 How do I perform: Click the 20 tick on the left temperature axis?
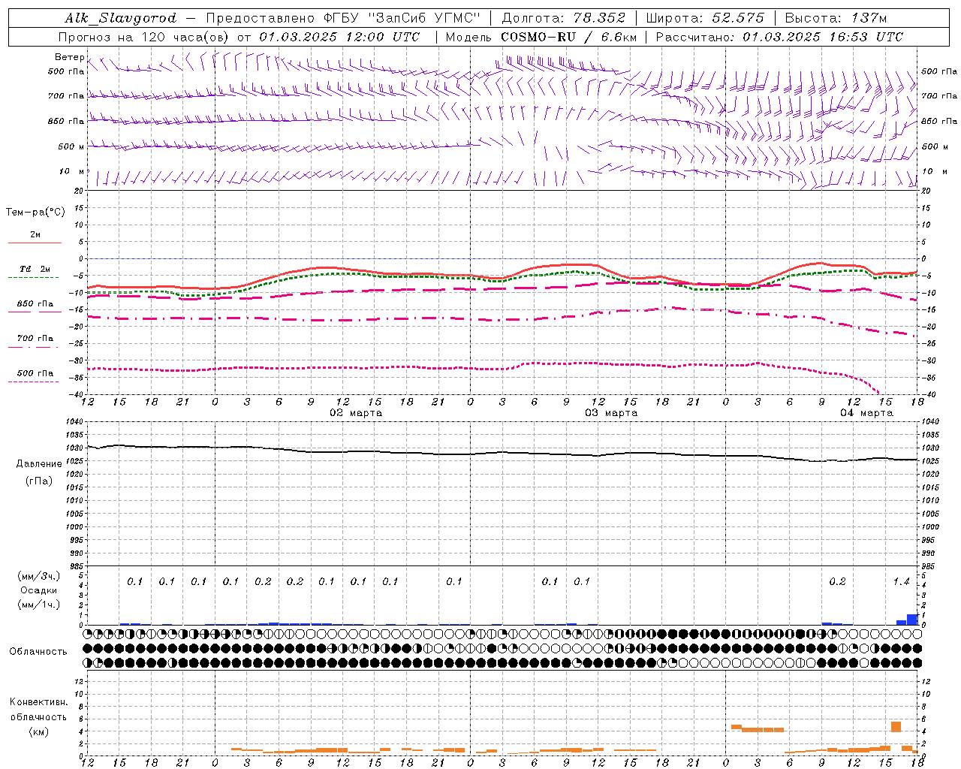80,191
